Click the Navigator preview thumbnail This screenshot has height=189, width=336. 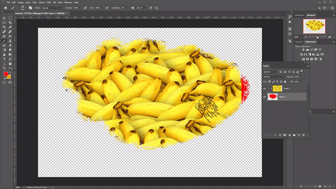click(x=314, y=26)
